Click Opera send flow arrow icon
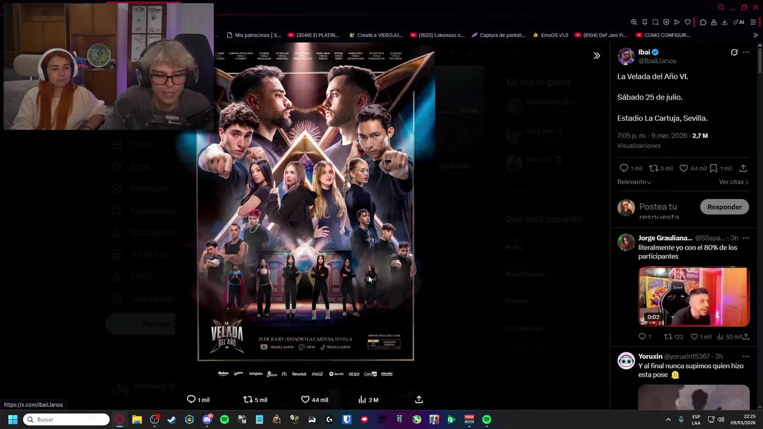Image resolution: width=763 pixels, height=429 pixels. (x=677, y=22)
